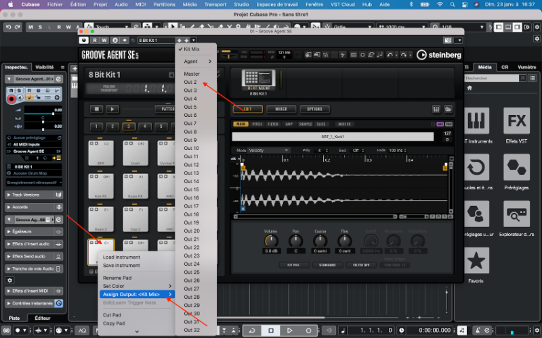Click Groove Agent redo icon
Viewport: 542px width, 338px height.
(x=403, y=55)
